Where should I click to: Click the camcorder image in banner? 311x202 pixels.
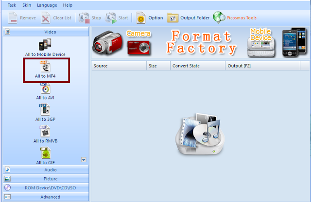coord(107,42)
